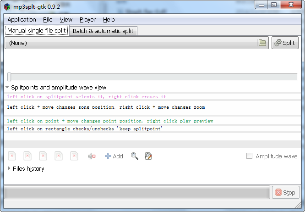
Task: Select the Manual single file split tab
Action: coord(37,31)
